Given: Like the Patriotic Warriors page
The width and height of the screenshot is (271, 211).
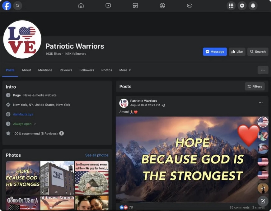Looking at the screenshot, I should [x=237, y=52].
